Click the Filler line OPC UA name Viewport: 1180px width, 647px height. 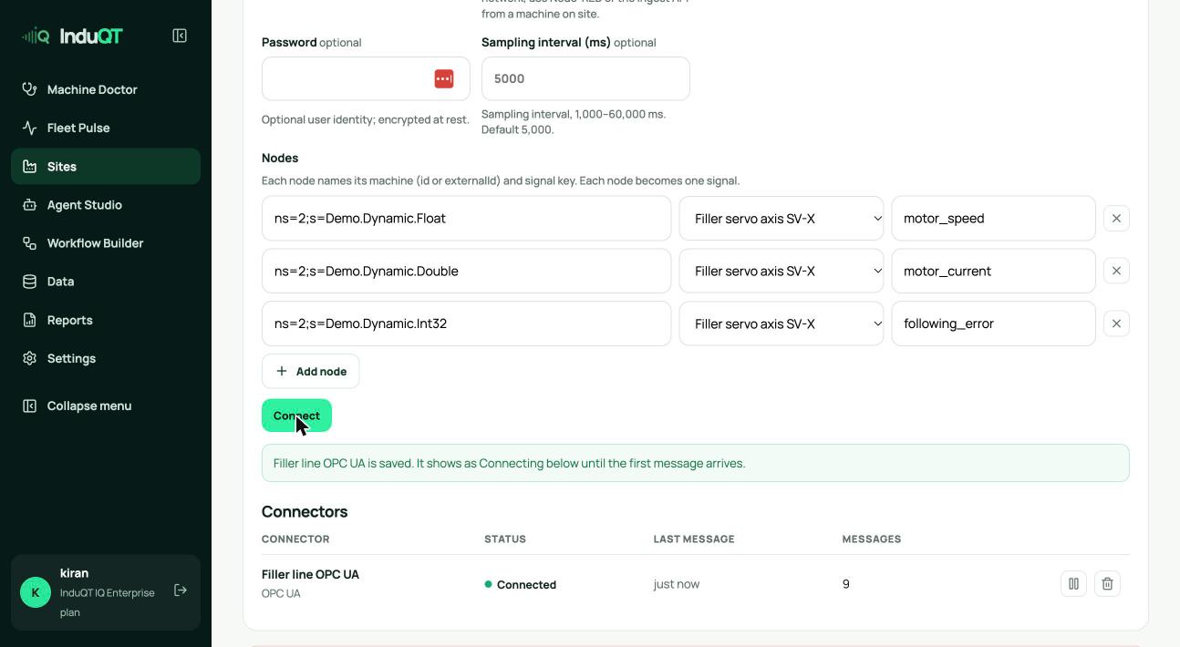(310, 574)
